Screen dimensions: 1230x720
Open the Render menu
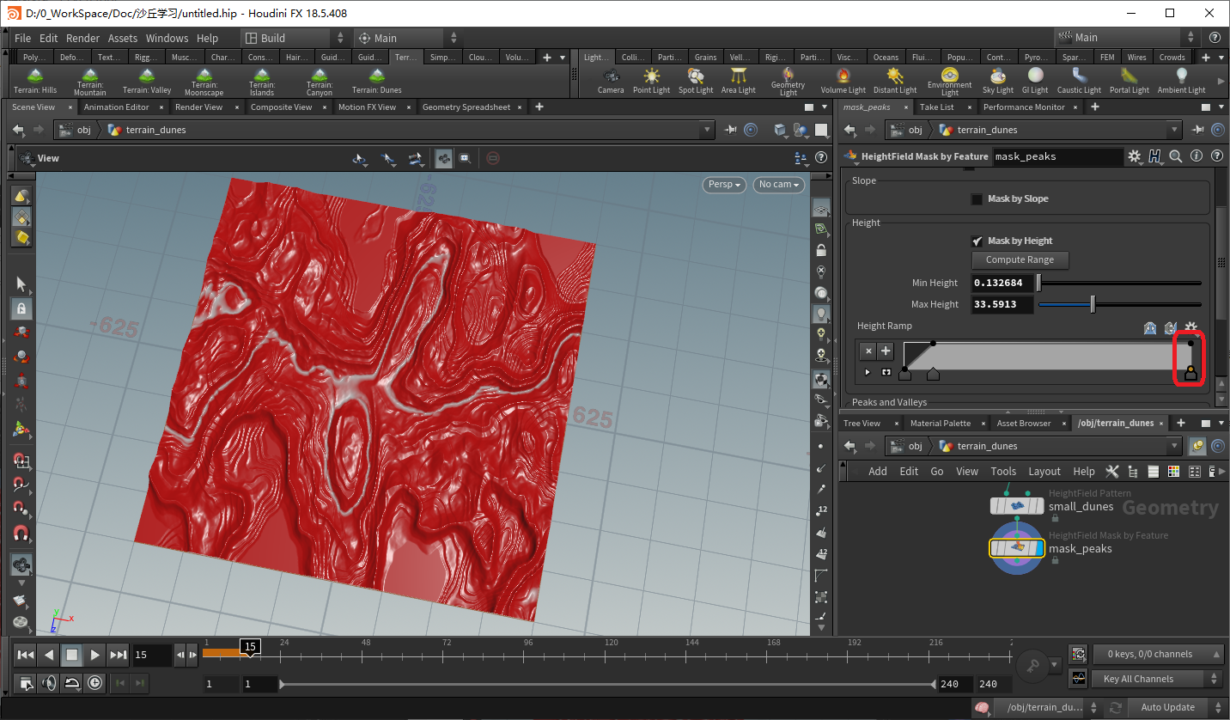tap(83, 38)
